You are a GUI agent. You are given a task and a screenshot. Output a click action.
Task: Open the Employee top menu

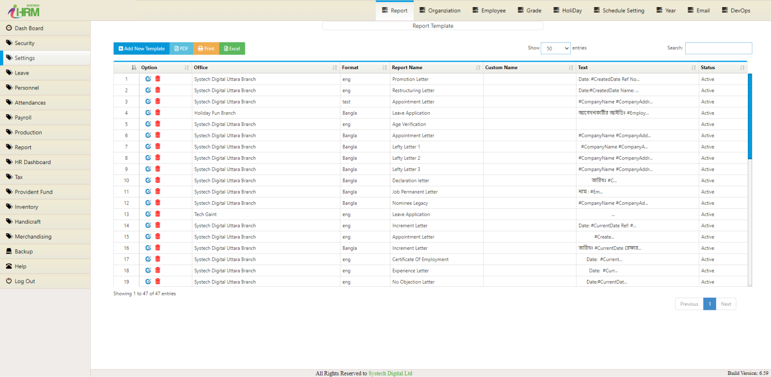(489, 10)
